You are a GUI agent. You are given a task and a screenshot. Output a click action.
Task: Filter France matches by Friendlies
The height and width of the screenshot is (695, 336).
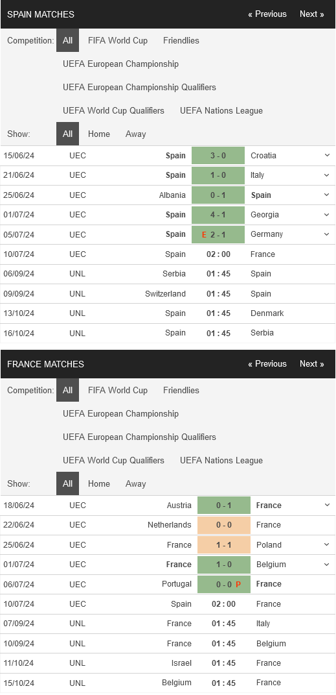(x=181, y=390)
